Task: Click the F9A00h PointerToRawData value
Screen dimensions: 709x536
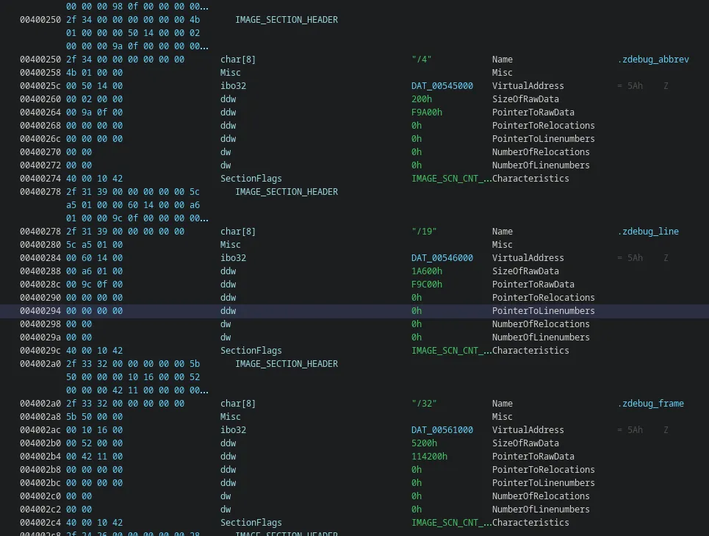Action: pyautogui.click(x=426, y=112)
